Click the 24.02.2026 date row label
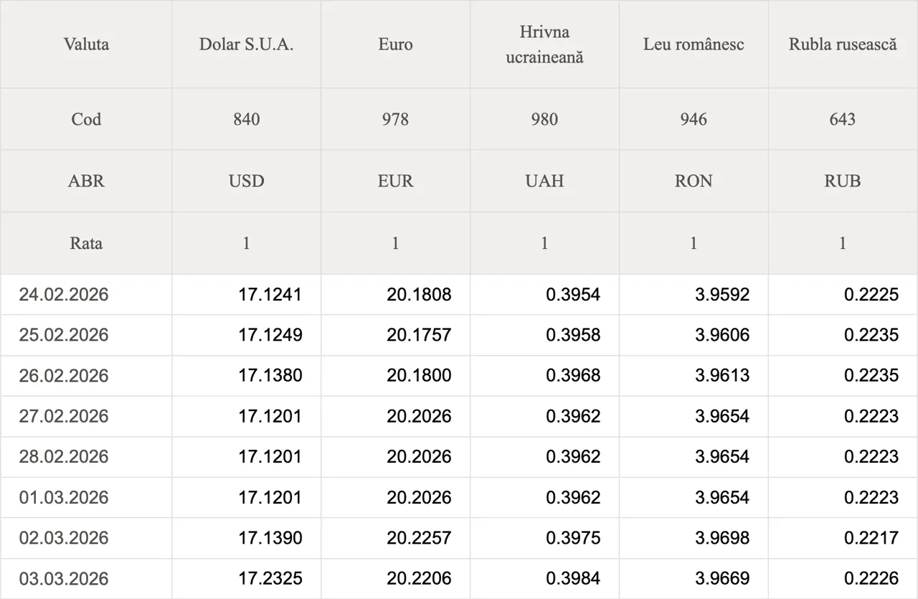918x599 pixels. click(x=64, y=295)
